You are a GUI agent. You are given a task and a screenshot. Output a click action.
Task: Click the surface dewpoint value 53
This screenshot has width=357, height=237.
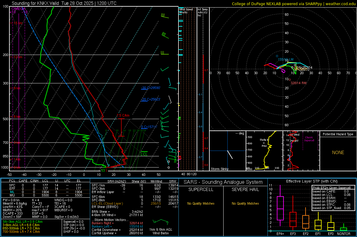tap(103, 170)
